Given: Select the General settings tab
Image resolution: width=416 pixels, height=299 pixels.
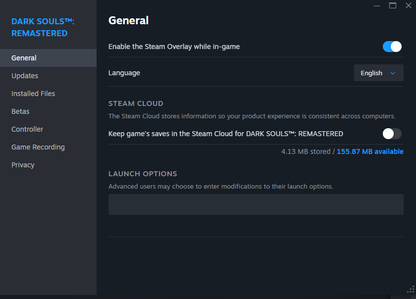Looking at the screenshot, I should click(24, 58).
